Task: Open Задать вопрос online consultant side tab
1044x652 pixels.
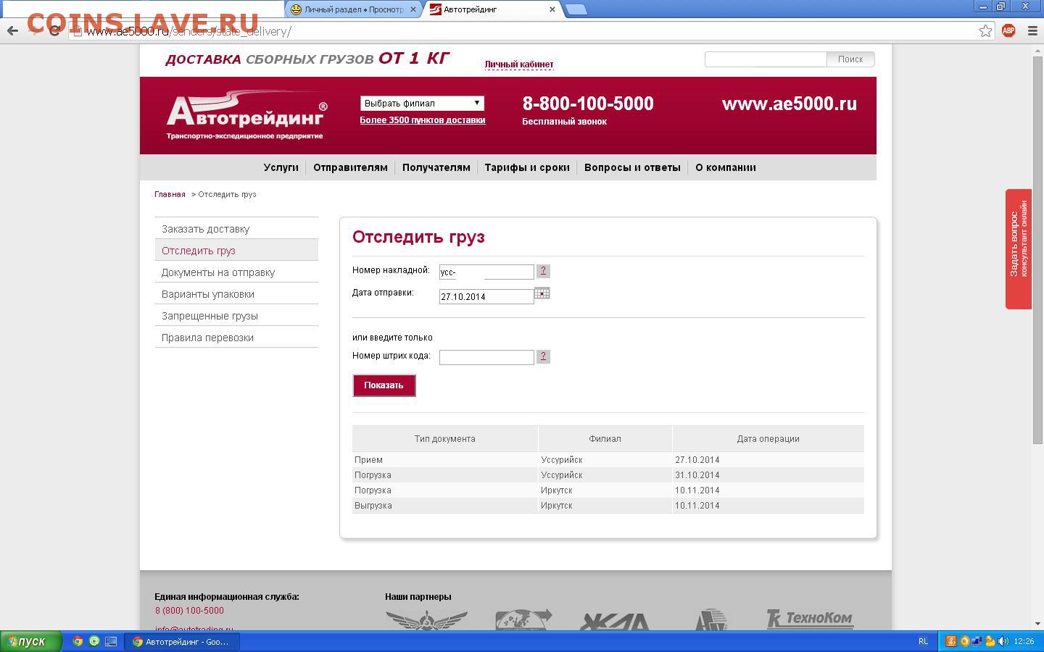Action: pos(1018,248)
